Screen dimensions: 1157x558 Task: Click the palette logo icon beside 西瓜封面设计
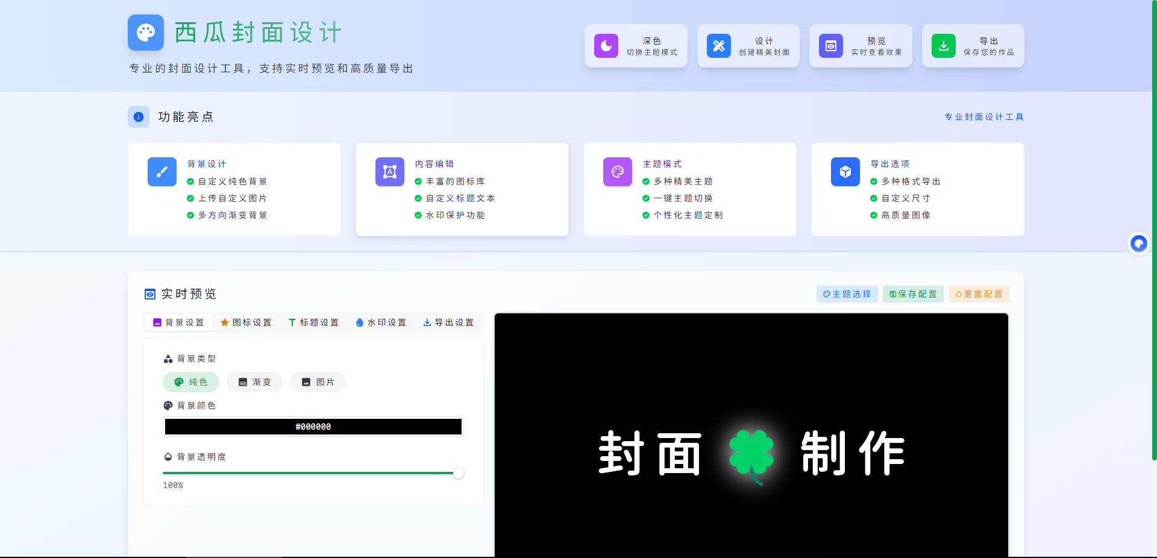(146, 33)
